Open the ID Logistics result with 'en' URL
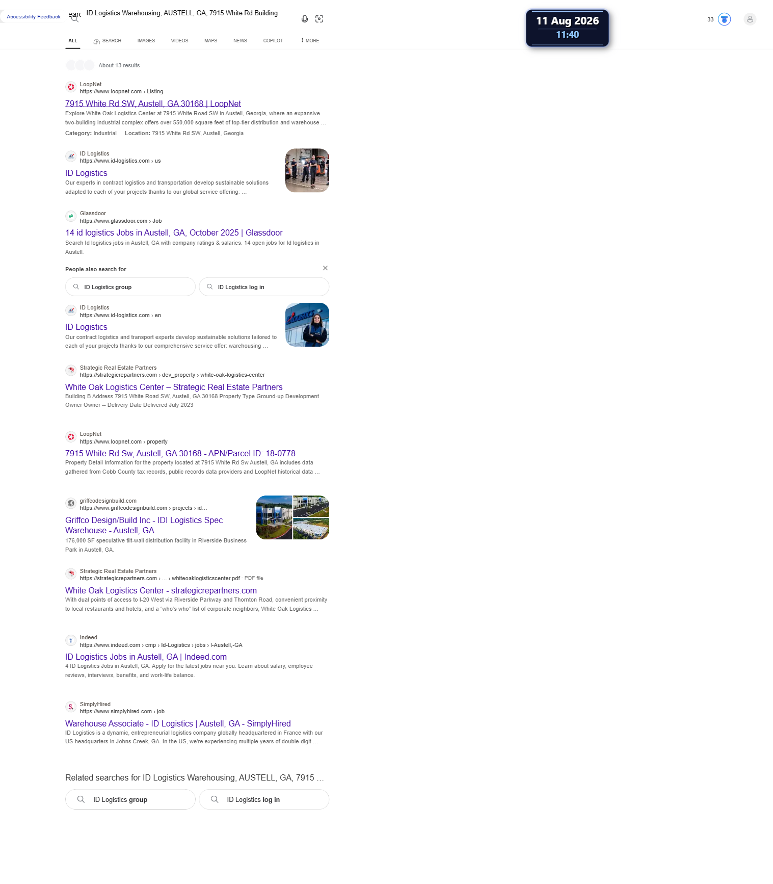 [86, 327]
